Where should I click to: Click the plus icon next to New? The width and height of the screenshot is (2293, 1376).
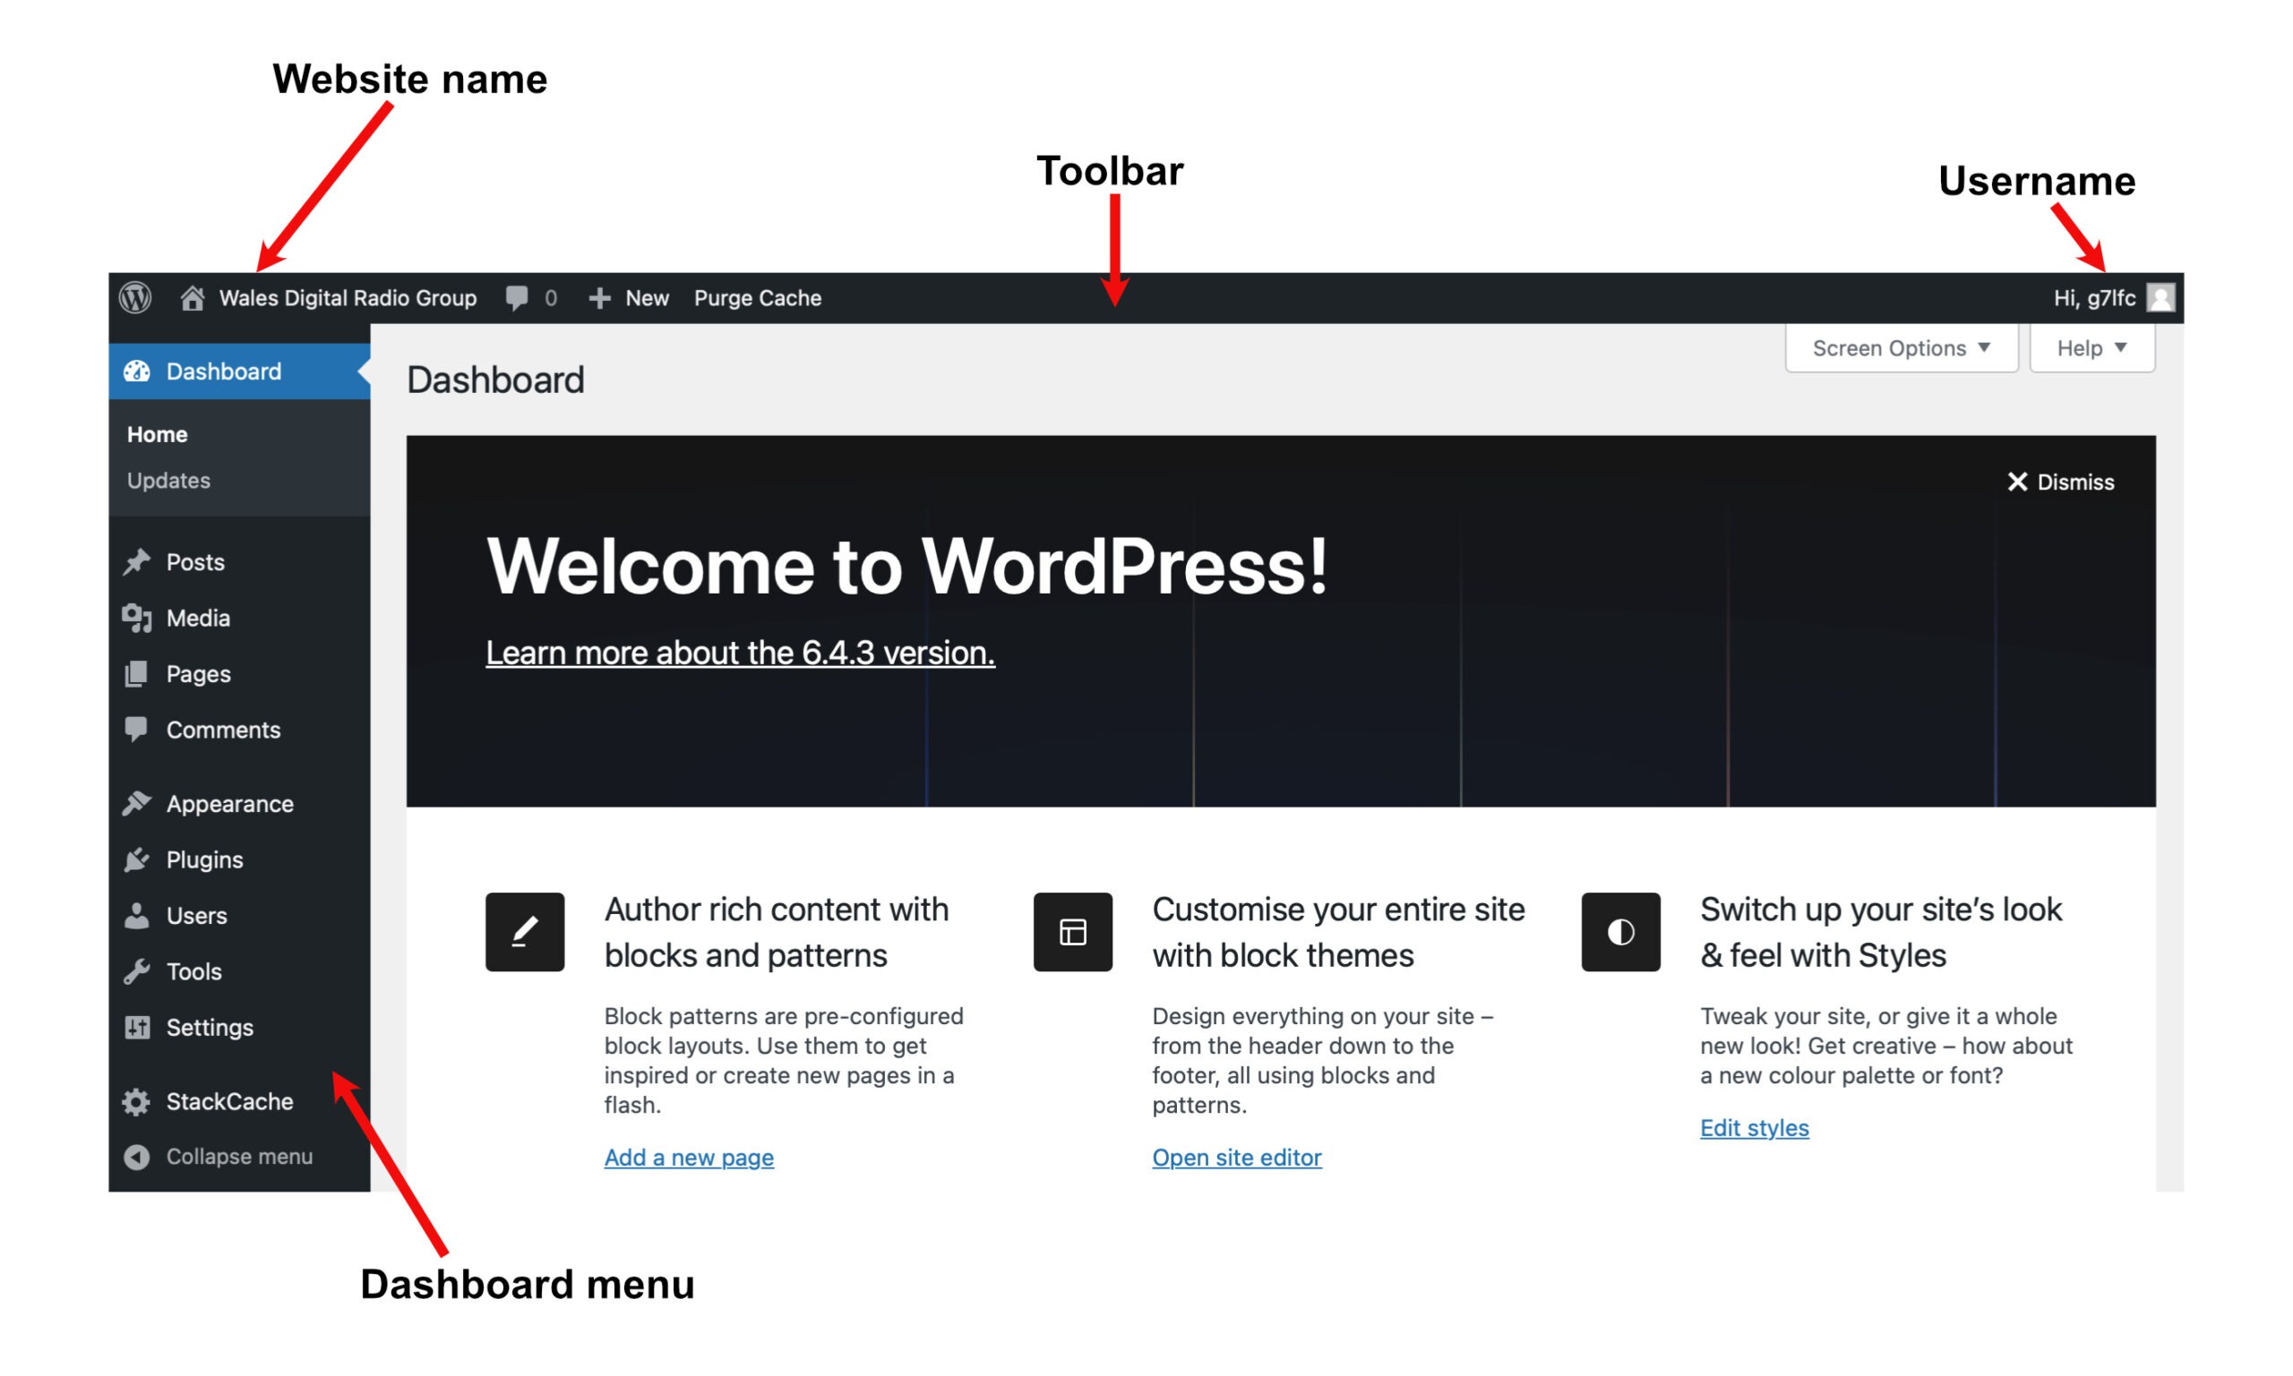pyautogui.click(x=599, y=297)
